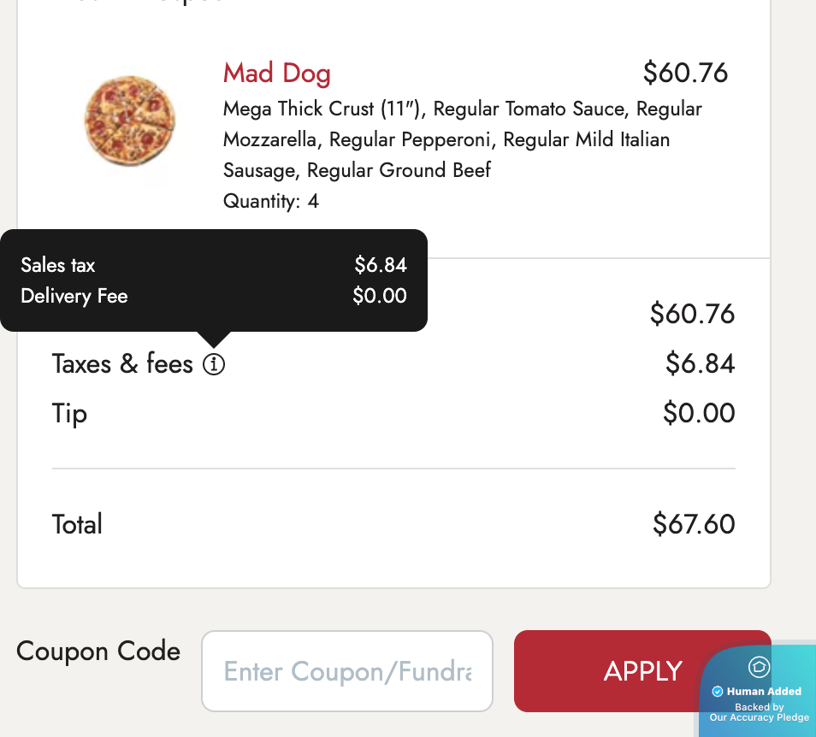This screenshot has height=737, width=816.
Task: Click the Quantity: 4 text
Action: [270, 202]
